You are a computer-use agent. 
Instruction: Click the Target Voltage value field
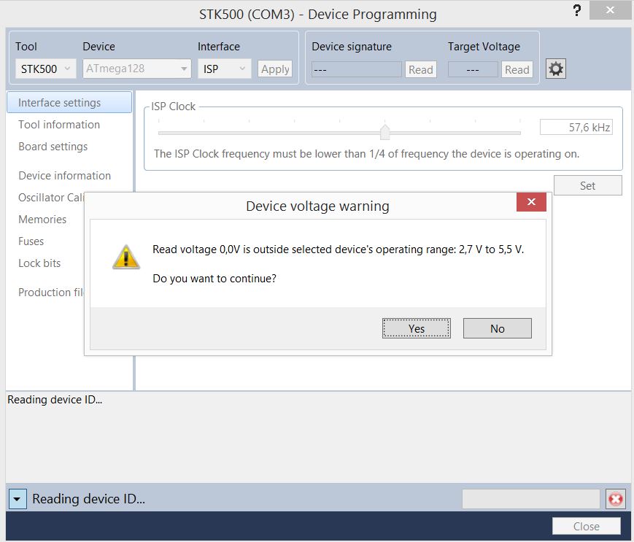pyautogui.click(x=473, y=69)
